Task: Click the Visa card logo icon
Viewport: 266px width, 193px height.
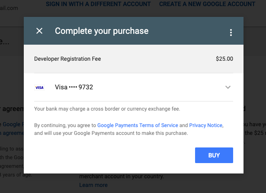Action: click(x=39, y=87)
